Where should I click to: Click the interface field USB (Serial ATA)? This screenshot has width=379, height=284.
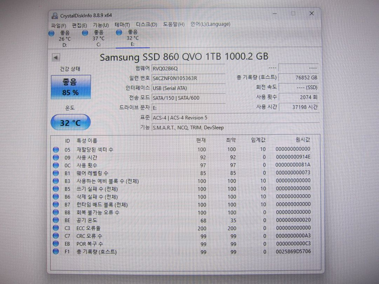tap(188, 88)
